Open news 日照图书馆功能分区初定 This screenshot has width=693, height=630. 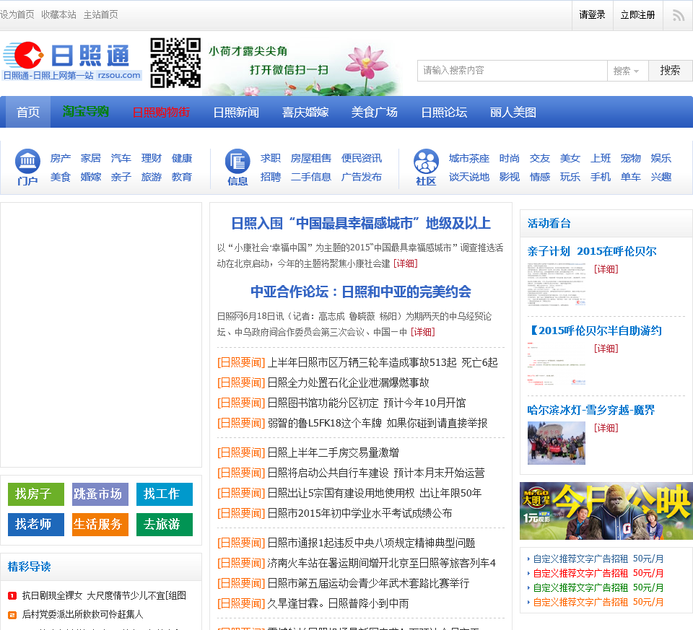[367, 403]
